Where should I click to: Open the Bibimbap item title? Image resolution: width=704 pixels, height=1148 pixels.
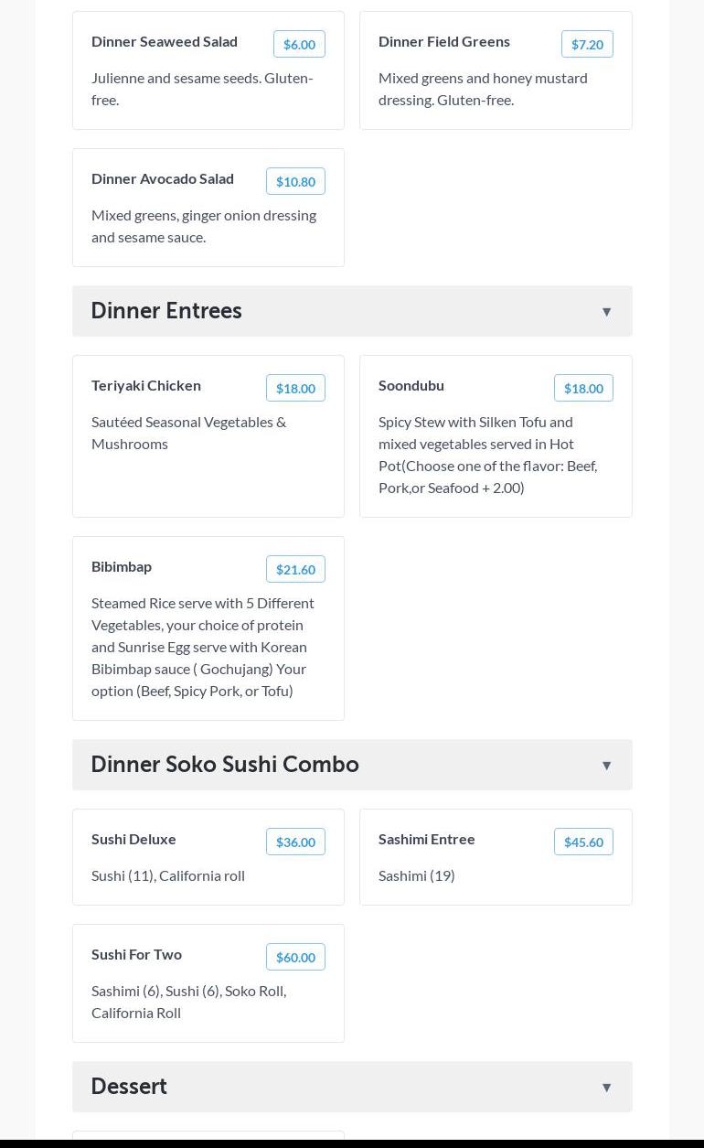(122, 566)
